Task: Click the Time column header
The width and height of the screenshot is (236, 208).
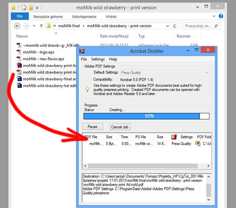Action: pyautogui.click(x=124, y=137)
